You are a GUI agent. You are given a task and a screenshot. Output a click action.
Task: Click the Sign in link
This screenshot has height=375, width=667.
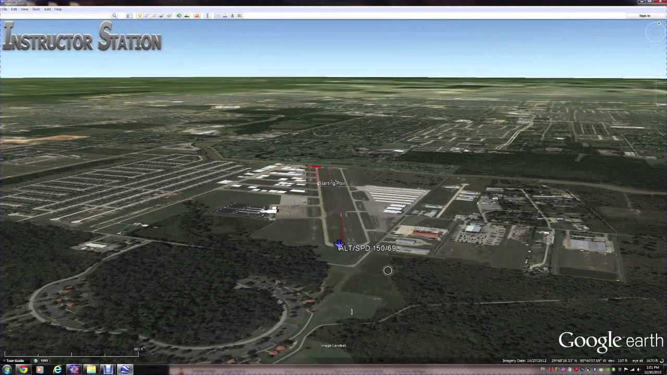645,16
